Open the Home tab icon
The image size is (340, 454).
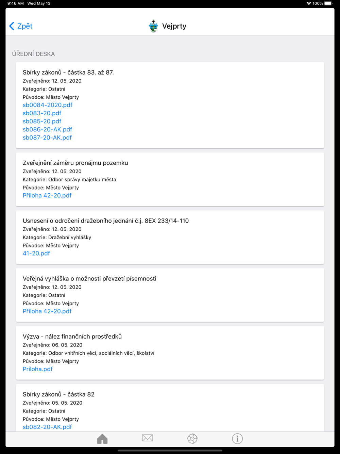pyautogui.click(x=102, y=439)
